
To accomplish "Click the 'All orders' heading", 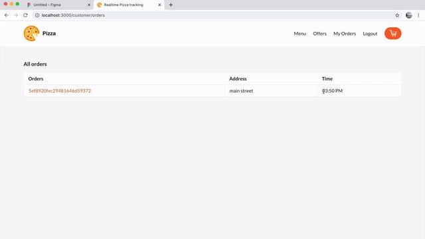I will [35, 64].
